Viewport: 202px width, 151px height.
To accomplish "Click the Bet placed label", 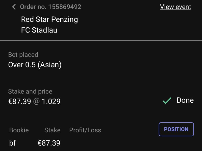I will click(23, 55).
